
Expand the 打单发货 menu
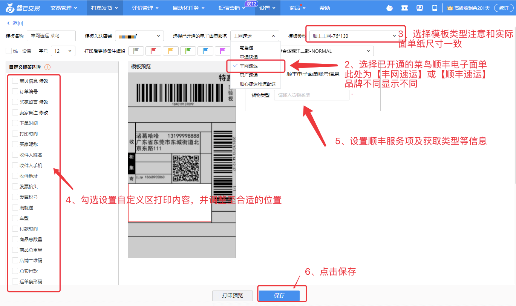[104, 8]
